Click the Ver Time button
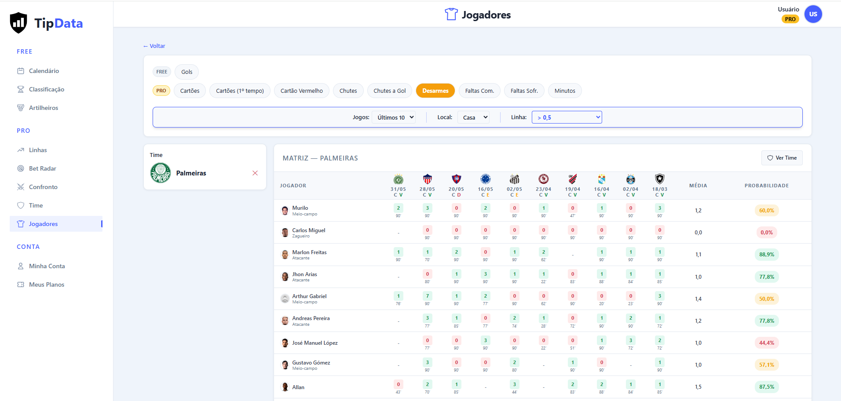This screenshot has height=401, width=841. coord(782,158)
